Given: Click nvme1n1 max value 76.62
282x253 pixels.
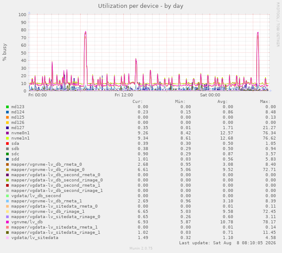Looking at the screenshot, I should (x=269, y=138).
